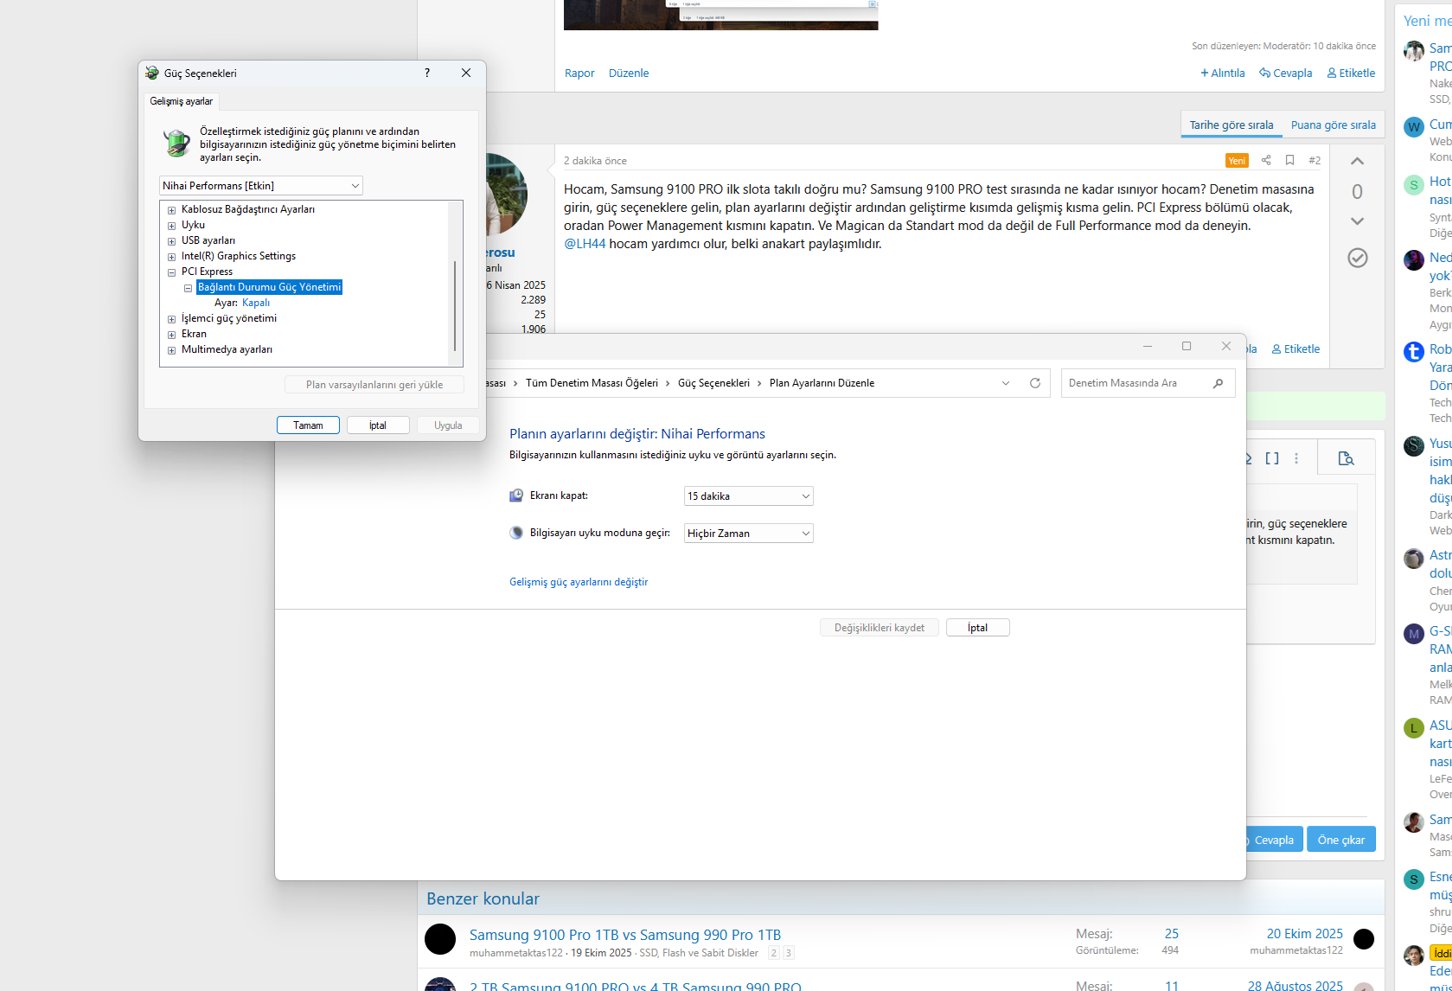Click the blue 't' avatar in the right sidebar
The image size is (1452, 991).
pyautogui.click(x=1414, y=352)
